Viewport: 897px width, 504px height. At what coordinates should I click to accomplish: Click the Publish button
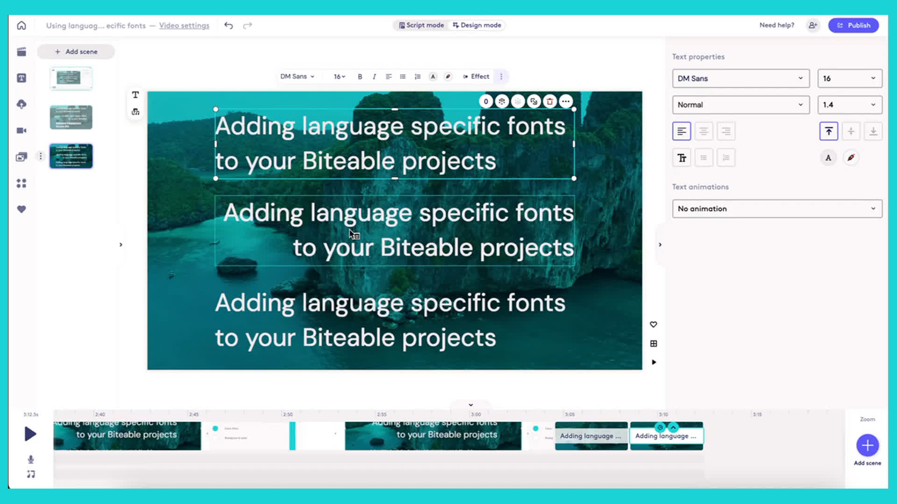click(x=854, y=25)
